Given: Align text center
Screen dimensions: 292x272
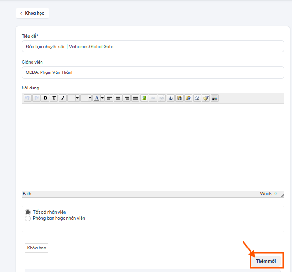Looking at the screenshot, I should point(118,98).
